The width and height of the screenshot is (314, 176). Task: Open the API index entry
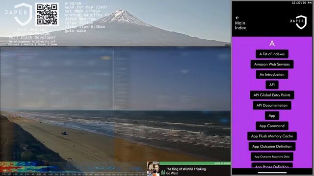[272, 85]
